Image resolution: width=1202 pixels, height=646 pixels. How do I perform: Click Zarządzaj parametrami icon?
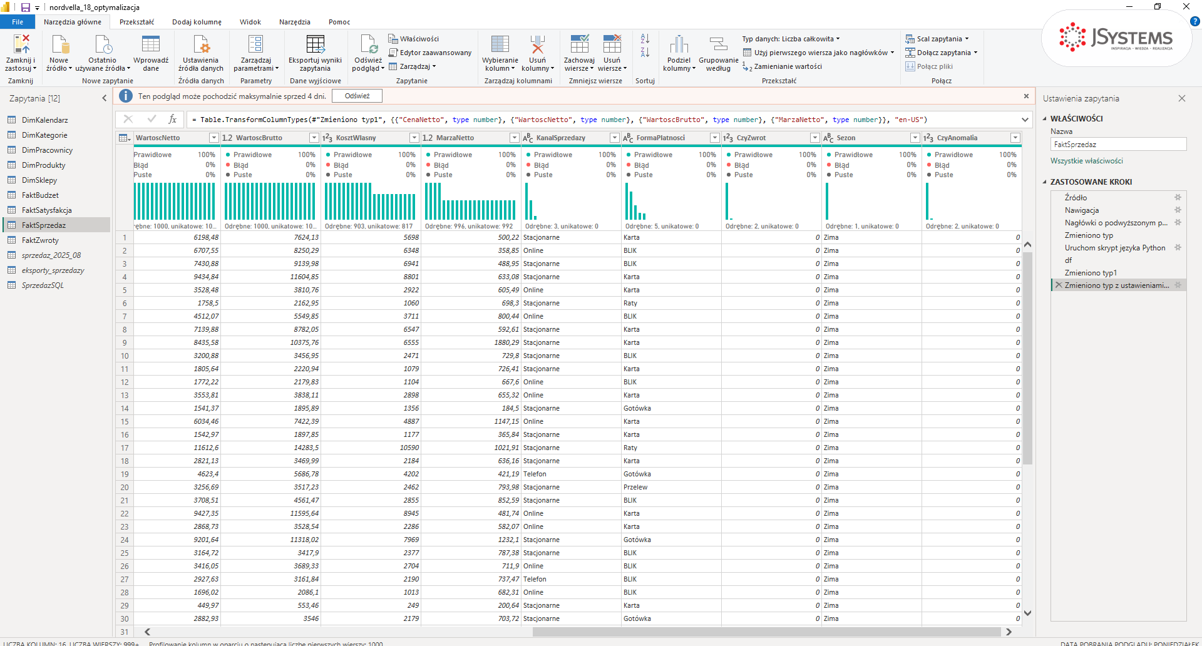click(x=256, y=44)
